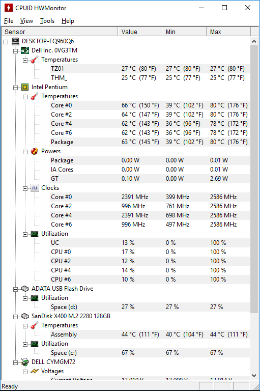Collapse the SanDisk X400 Temperatures expander
Image resolution: width=260 pixels, height=391 pixels.
pos(25,326)
